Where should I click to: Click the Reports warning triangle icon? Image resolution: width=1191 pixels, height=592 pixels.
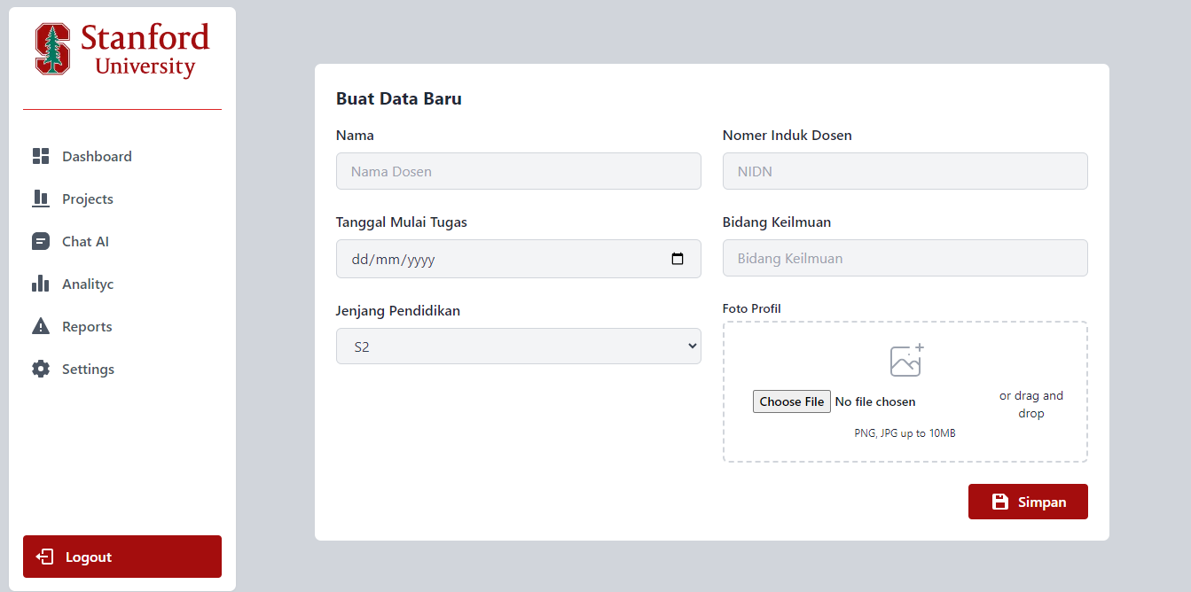pos(41,327)
